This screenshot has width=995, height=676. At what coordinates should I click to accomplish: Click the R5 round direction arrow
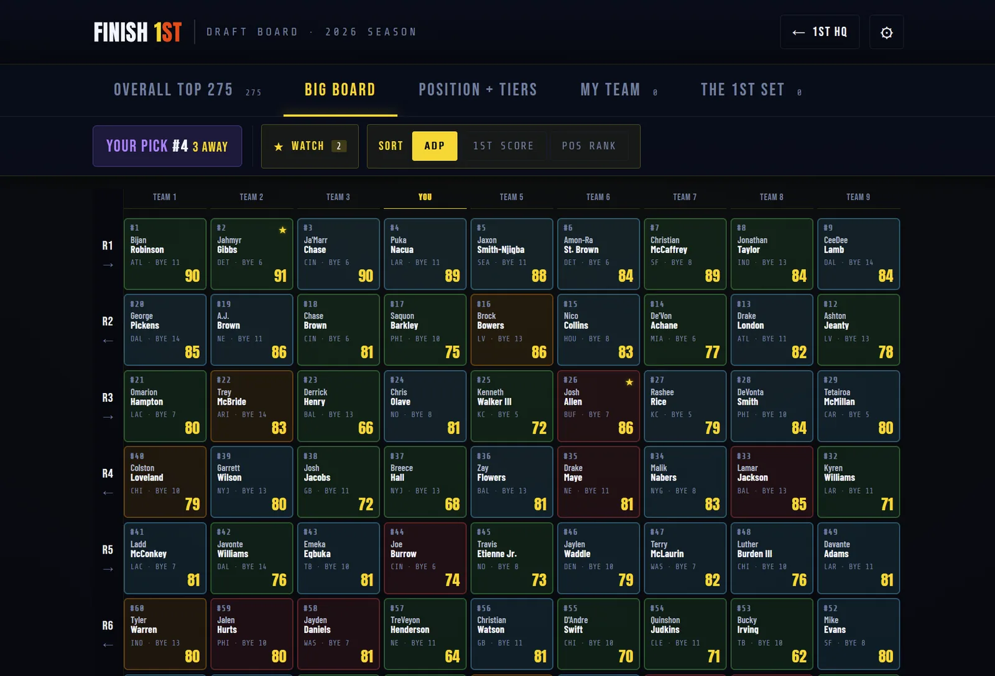pos(108,569)
